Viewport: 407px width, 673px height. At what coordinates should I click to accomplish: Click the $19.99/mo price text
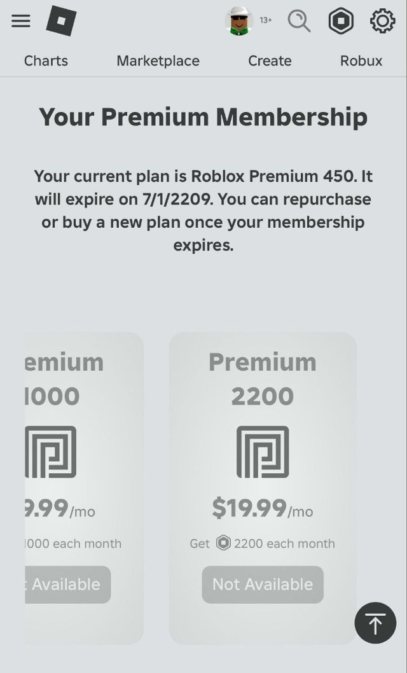[x=263, y=509]
